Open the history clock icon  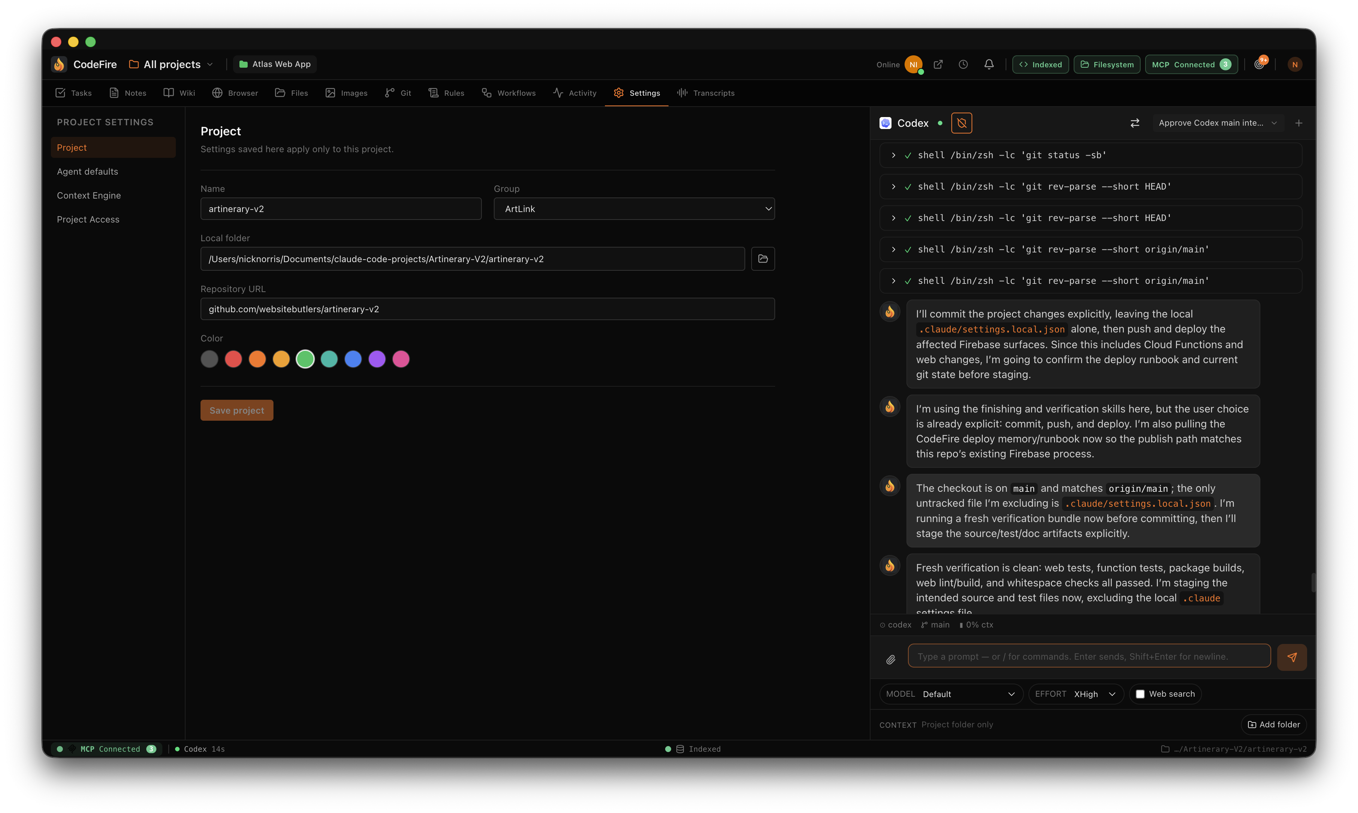pyautogui.click(x=963, y=65)
